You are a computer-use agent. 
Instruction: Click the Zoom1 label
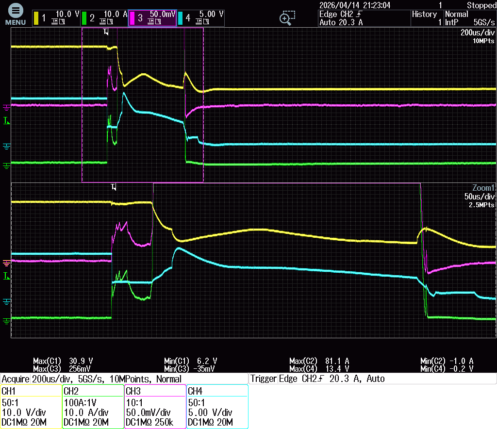483,188
